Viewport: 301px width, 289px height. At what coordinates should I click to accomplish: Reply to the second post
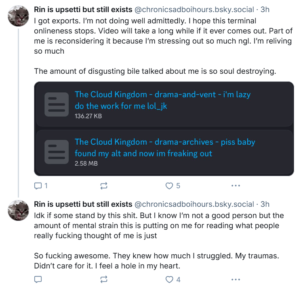[38, 279]
